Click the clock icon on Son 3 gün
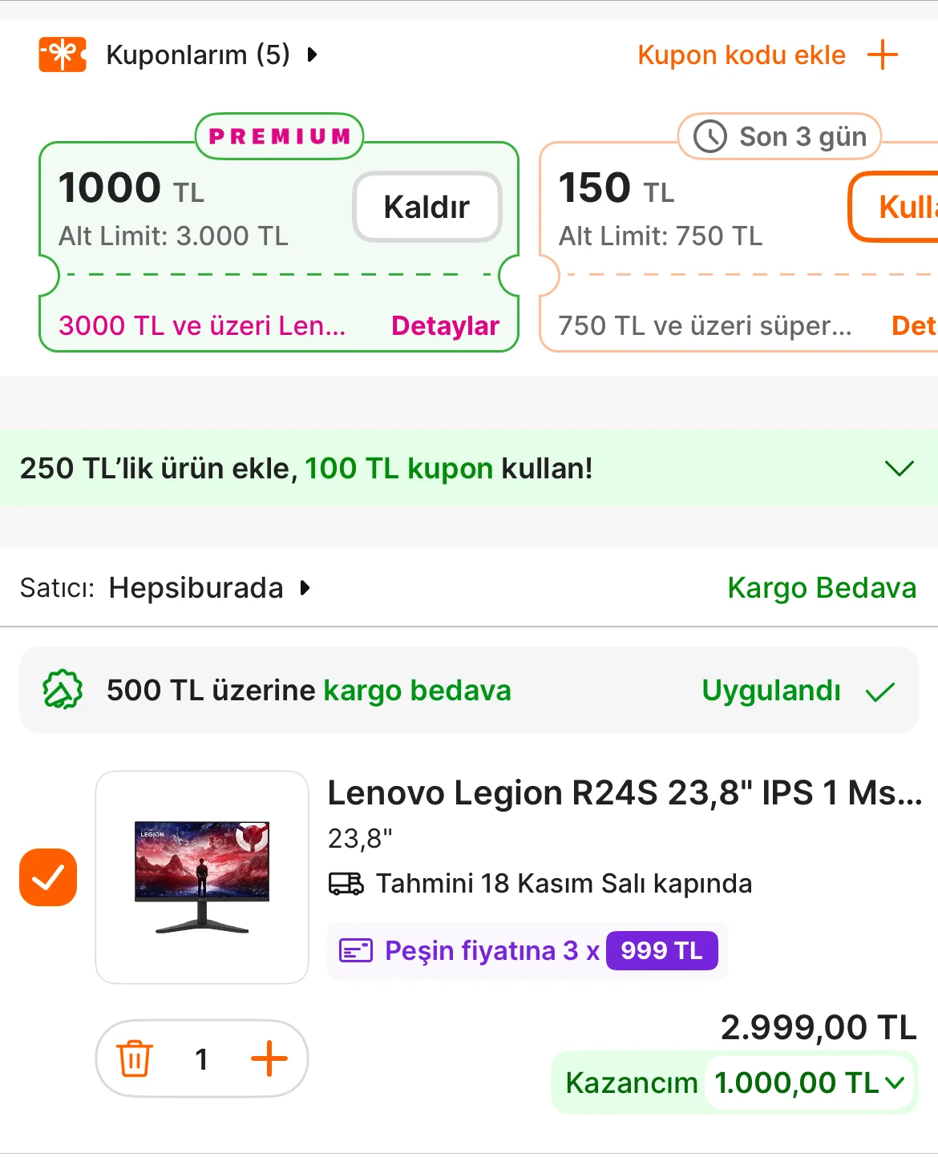938x1157 pixels. point(710,136)
